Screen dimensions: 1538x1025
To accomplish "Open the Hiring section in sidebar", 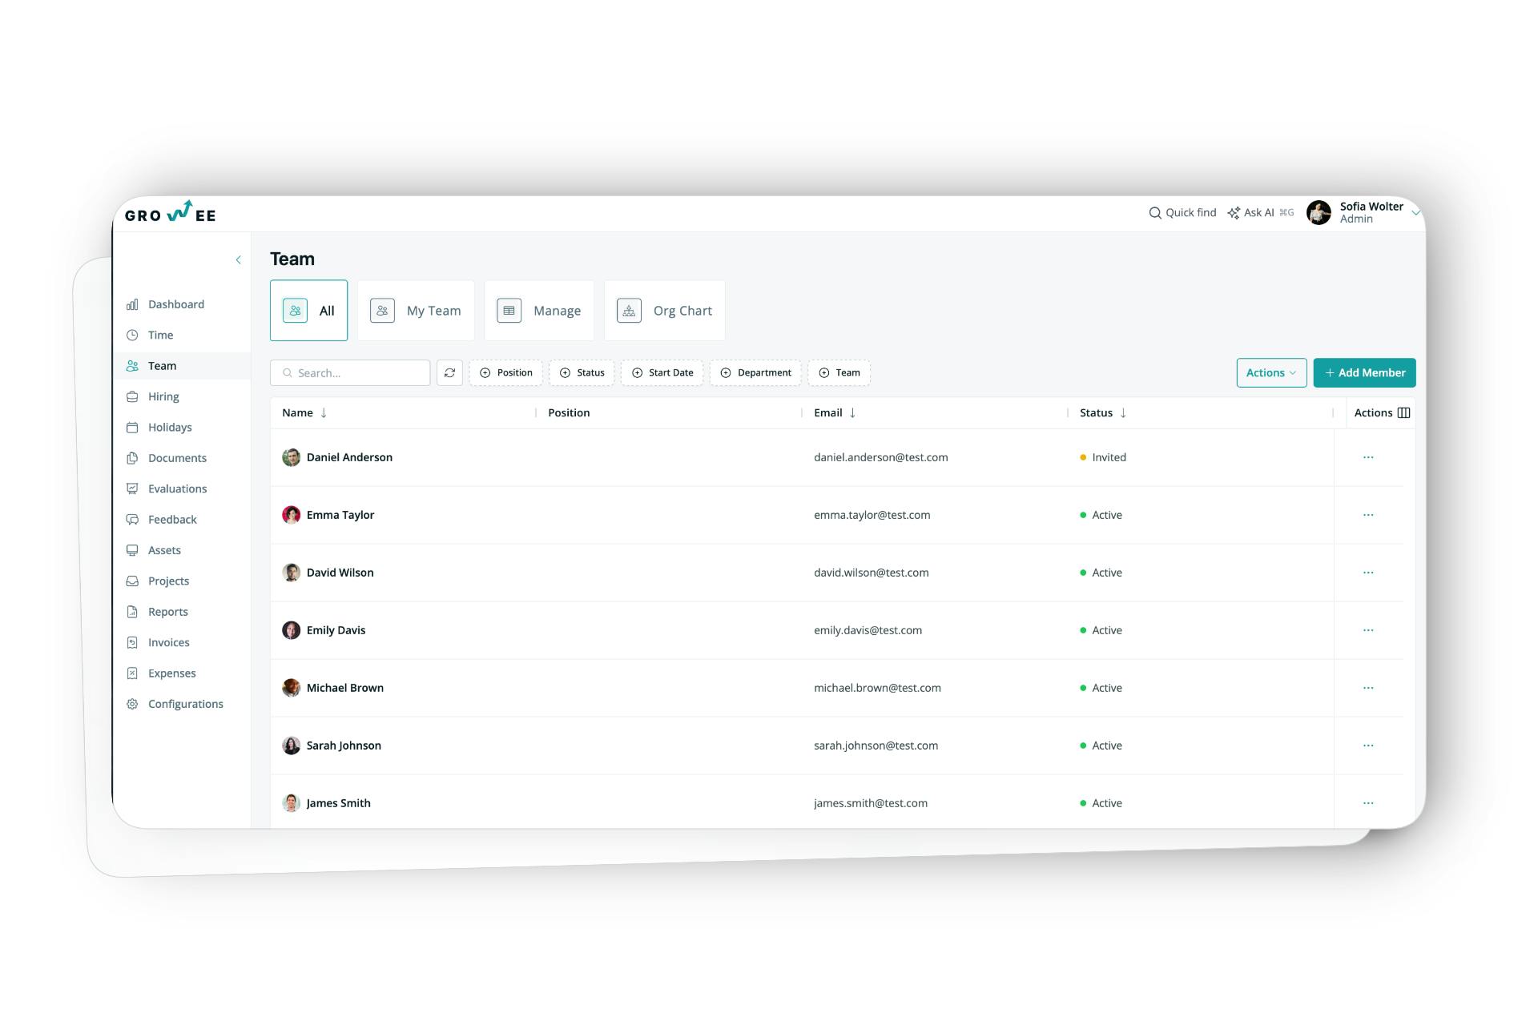I will click(x=163, y=396).
